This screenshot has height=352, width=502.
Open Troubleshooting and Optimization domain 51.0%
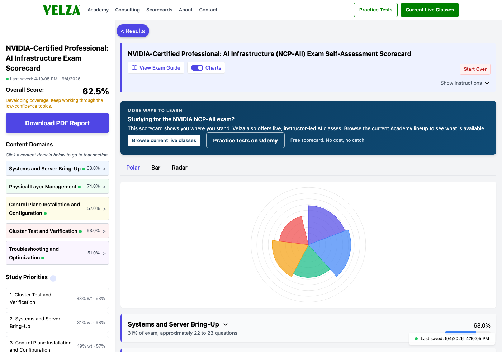click(57, 253)
